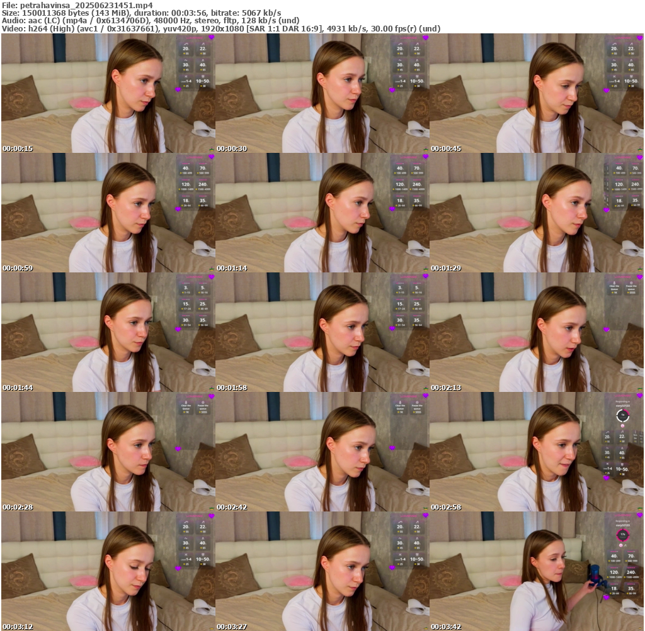Click the frame stamped 00:01:29
The image size is (645, 631).
point(535,213)
